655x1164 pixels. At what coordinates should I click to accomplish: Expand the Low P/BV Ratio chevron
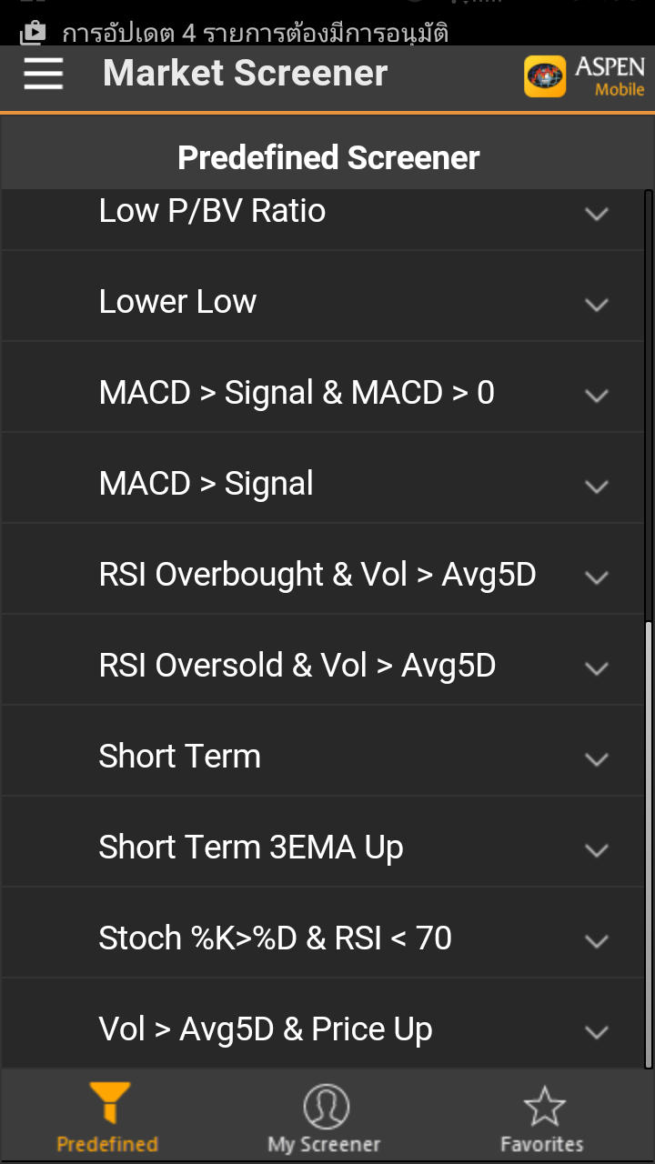coord(597,215)
